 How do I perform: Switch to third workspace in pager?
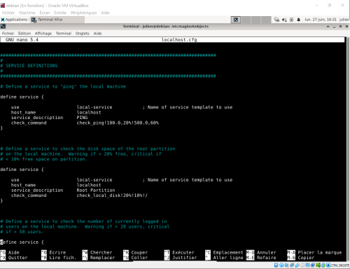point(256,20)
